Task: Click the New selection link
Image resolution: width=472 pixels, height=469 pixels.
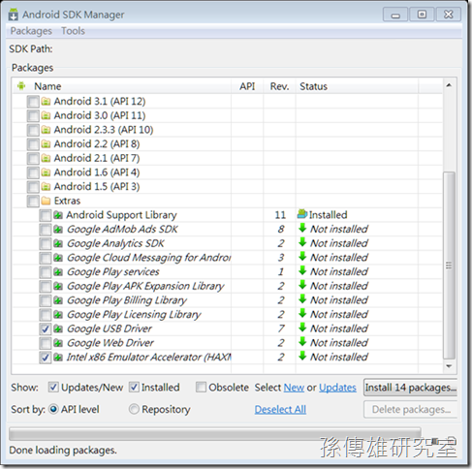Action: 294,388
